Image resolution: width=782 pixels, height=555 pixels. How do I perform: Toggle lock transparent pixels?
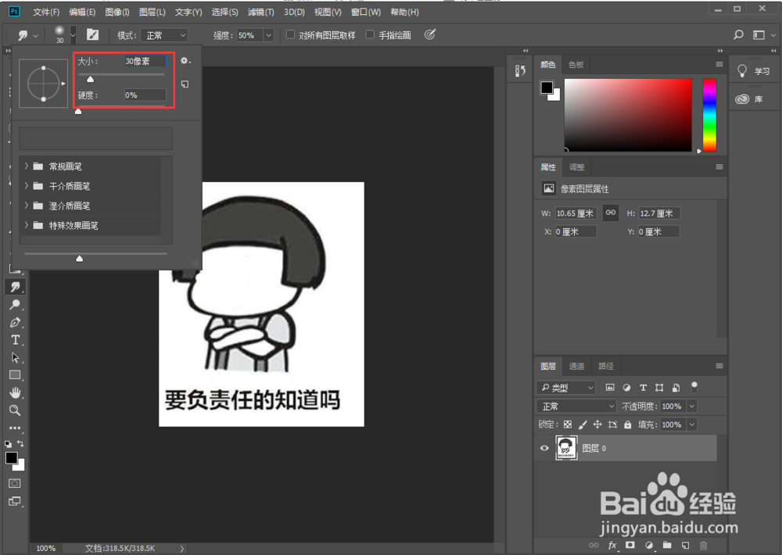coord(568,424)
